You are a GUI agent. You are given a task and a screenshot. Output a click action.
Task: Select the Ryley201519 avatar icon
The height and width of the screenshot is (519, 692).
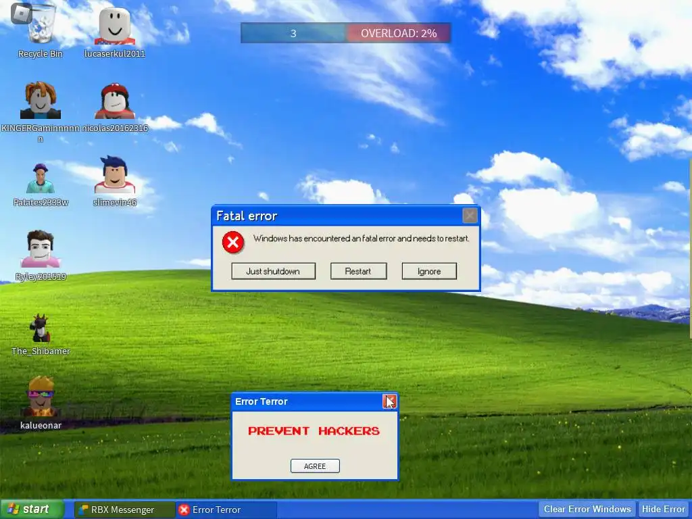(41, 249)
